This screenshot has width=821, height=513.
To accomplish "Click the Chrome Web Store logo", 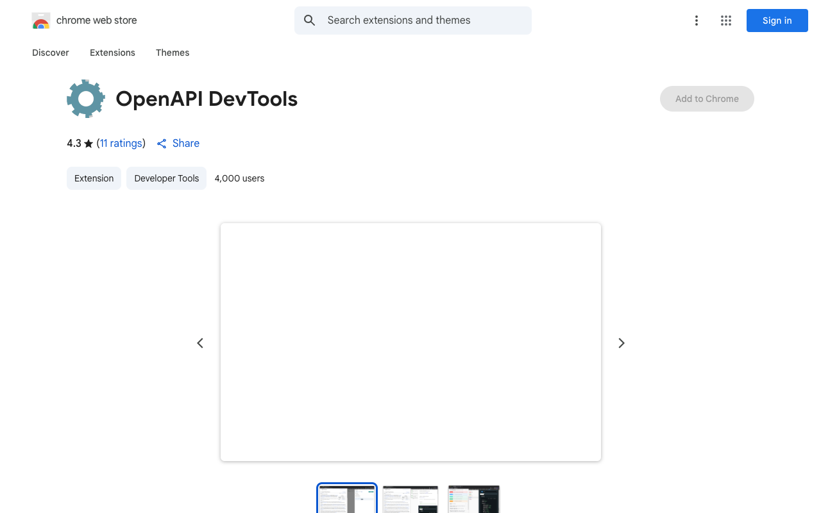I will (x=41, y=21).
